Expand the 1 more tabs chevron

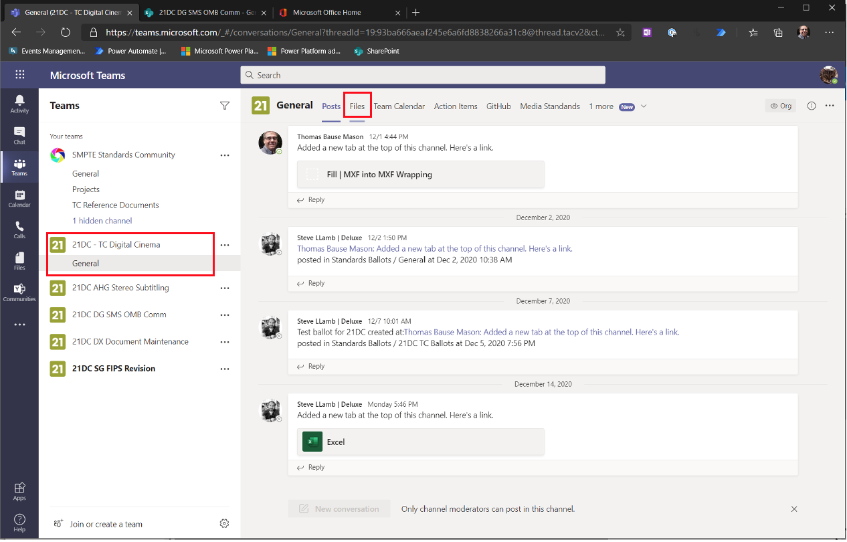pyautogui.click(x=643, y=106)
